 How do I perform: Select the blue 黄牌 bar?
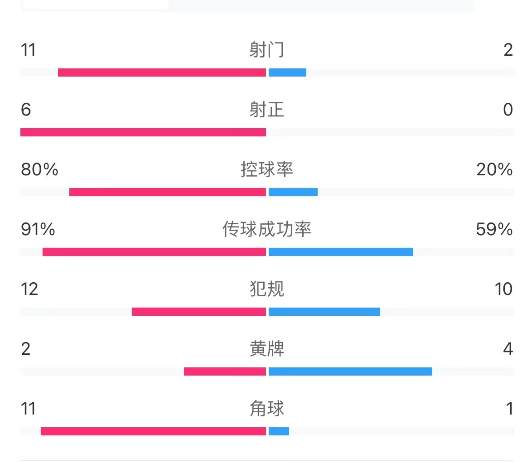[350, 371]
